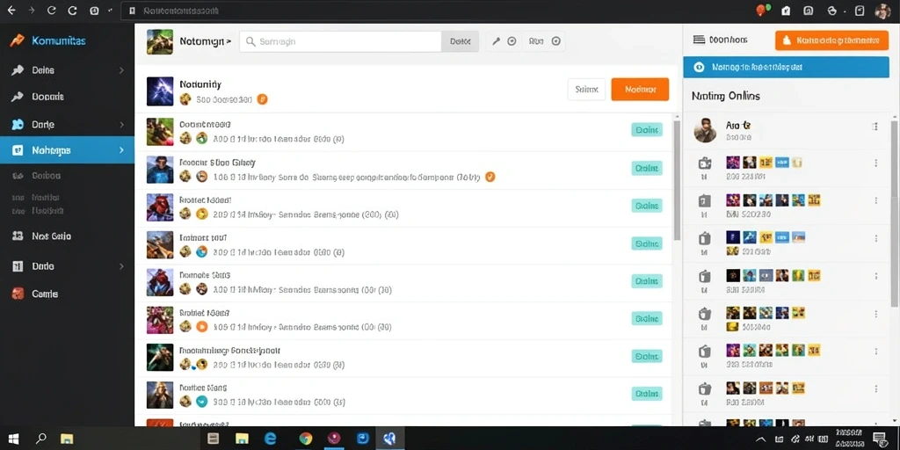
Task: Click the pin icon next to the search bar
Action: 497,41
